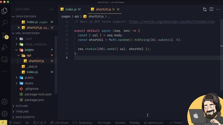Viewport: 223px width, 125px height.
Task: Open the Accounts menu icon
Action: coord(5,102)
